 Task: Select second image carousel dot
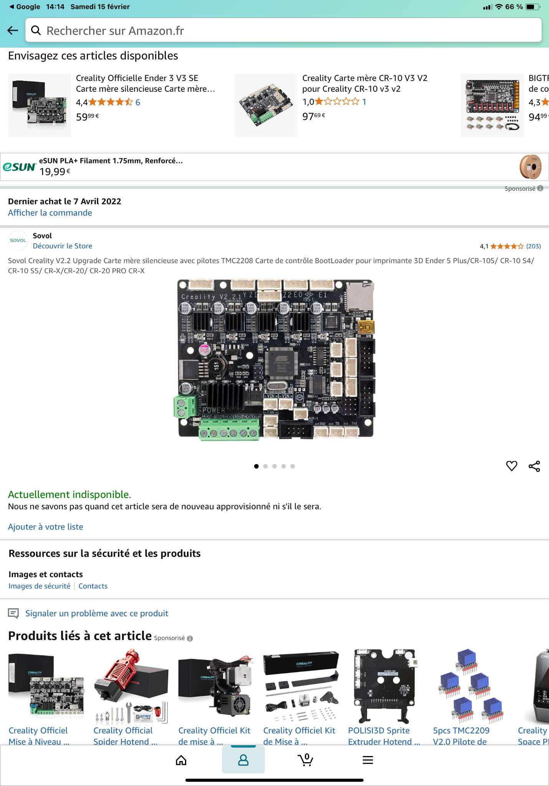pyautogui.click(x=265, y=466)
